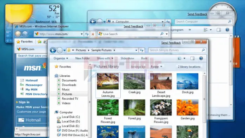Select Favorites star in navigation pane

(57, 67)
